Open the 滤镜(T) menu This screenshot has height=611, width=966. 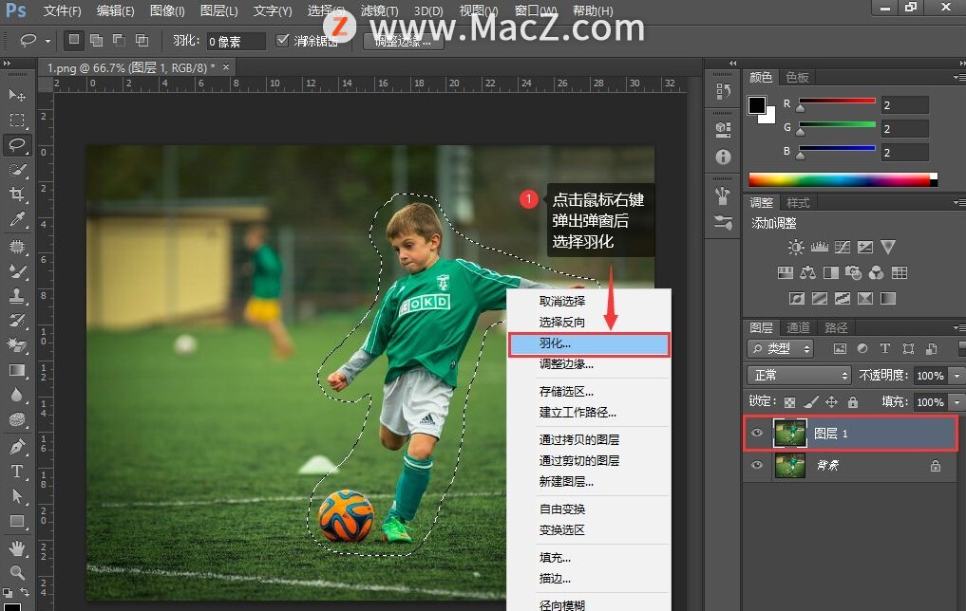380,11
